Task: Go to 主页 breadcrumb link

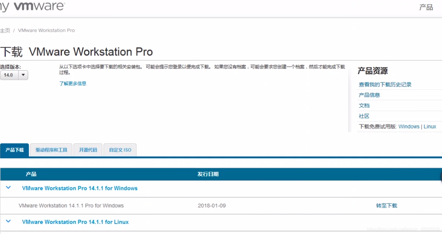Action: pos(5,30)
